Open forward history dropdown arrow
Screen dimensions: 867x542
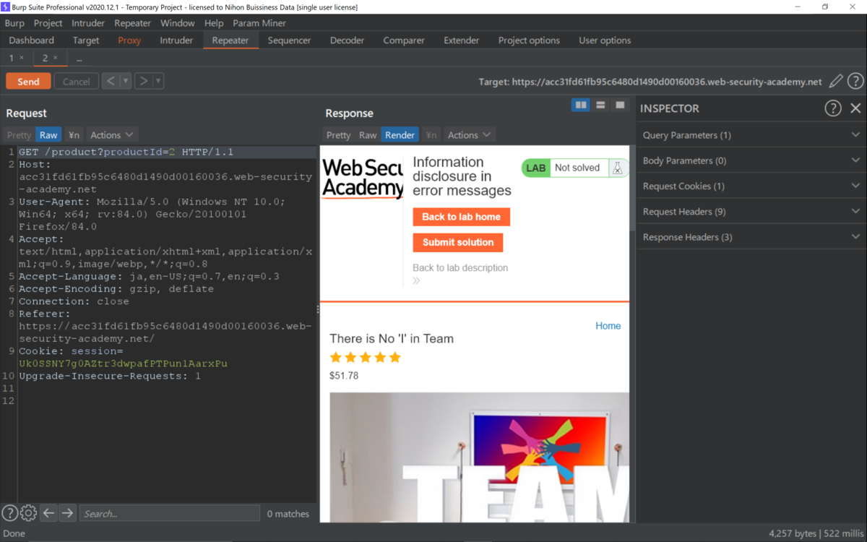click(x=158, y=81)
